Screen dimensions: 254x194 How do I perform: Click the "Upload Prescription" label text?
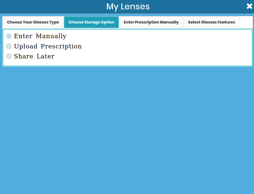click(48, 46)
